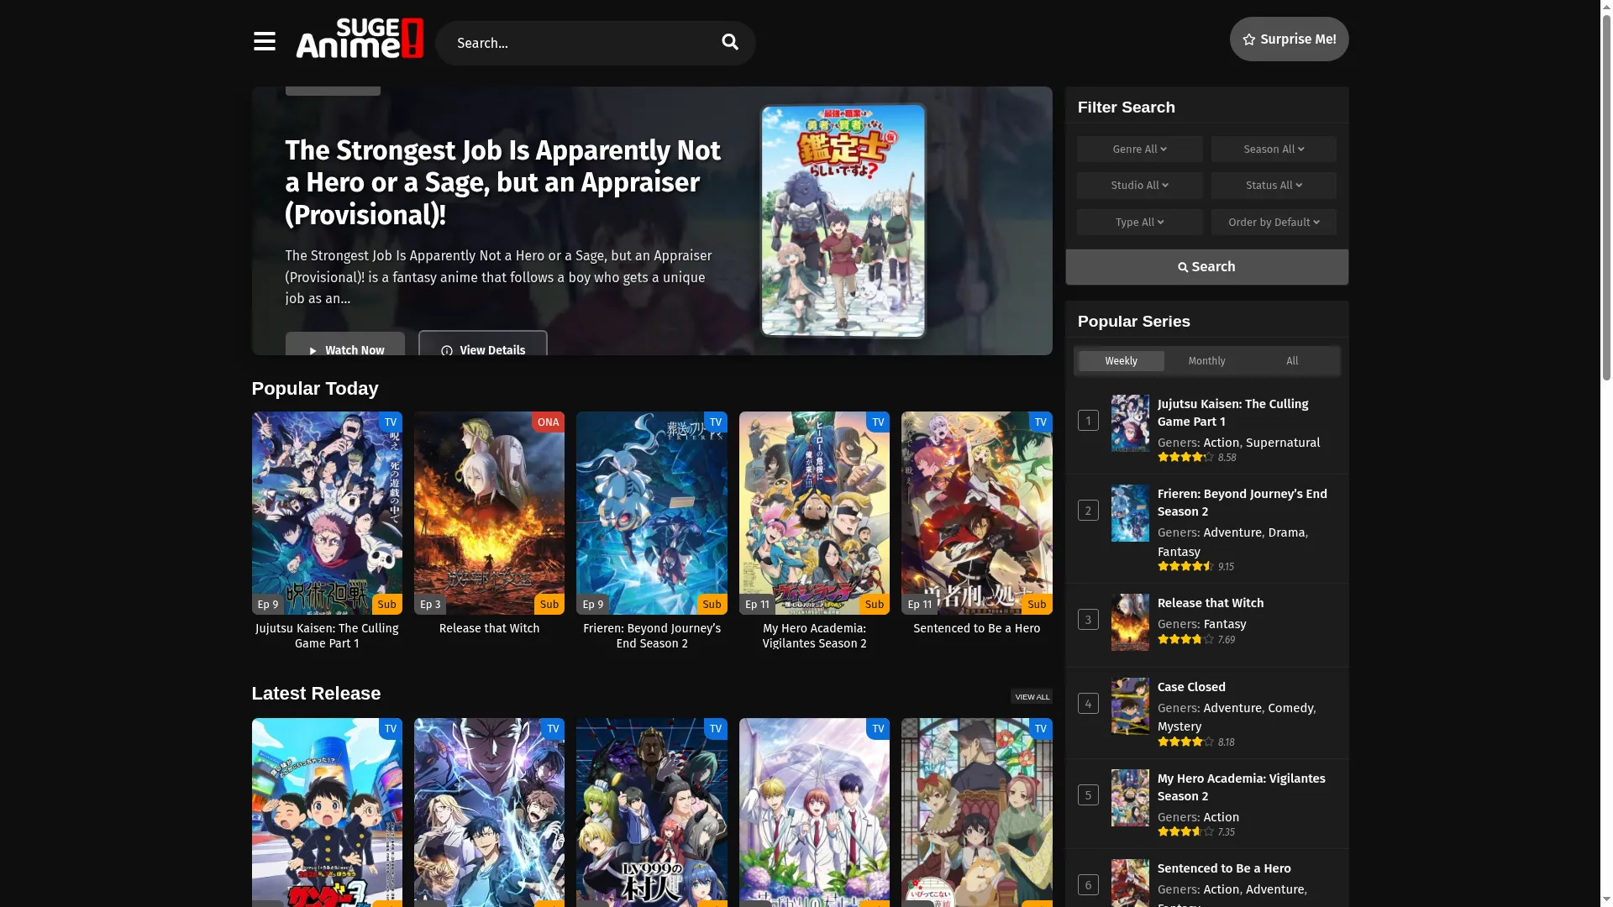Open Case Closed in Popular Series
Viewport: 1613px width, 907px height.
pos(1190,687)
